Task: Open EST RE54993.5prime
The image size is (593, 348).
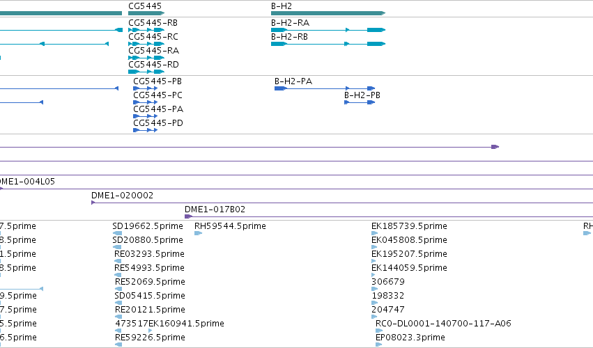Action: (x=149, y=268)
